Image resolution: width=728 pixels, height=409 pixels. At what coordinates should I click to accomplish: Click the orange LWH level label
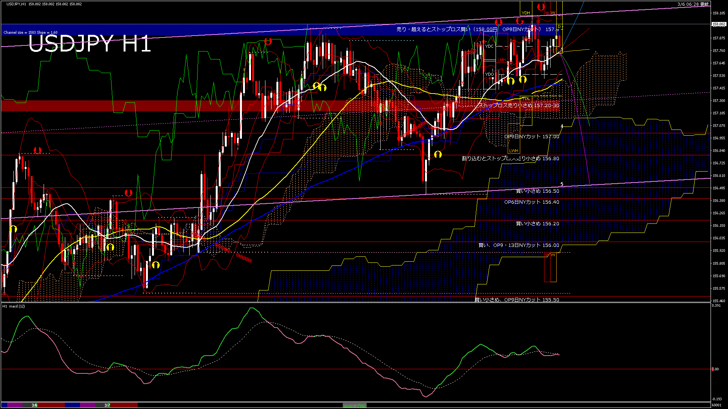513,151
